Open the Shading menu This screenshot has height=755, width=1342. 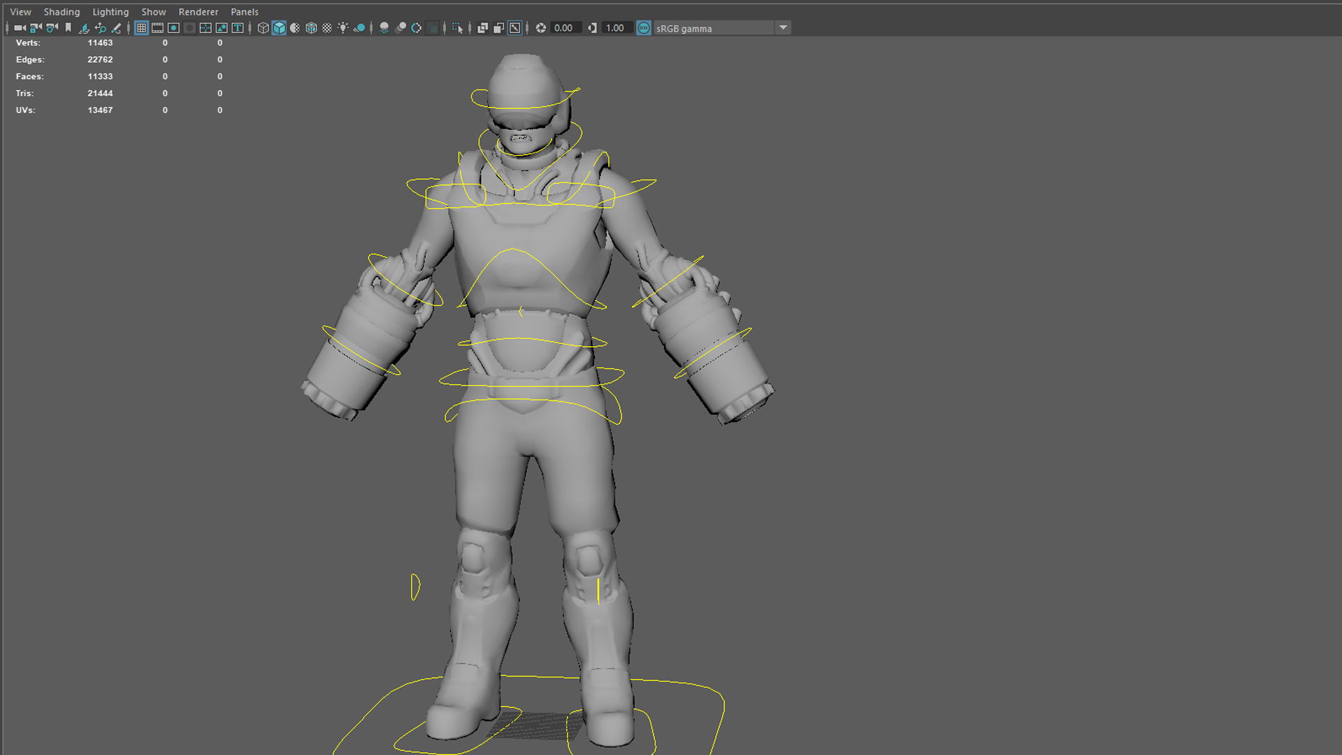(62, 12)
